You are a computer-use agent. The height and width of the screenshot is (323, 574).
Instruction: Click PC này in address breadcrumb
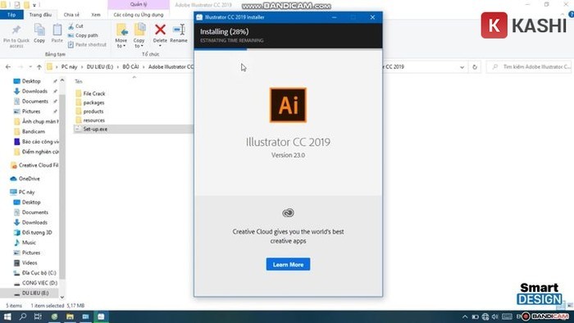click(69, 67)
